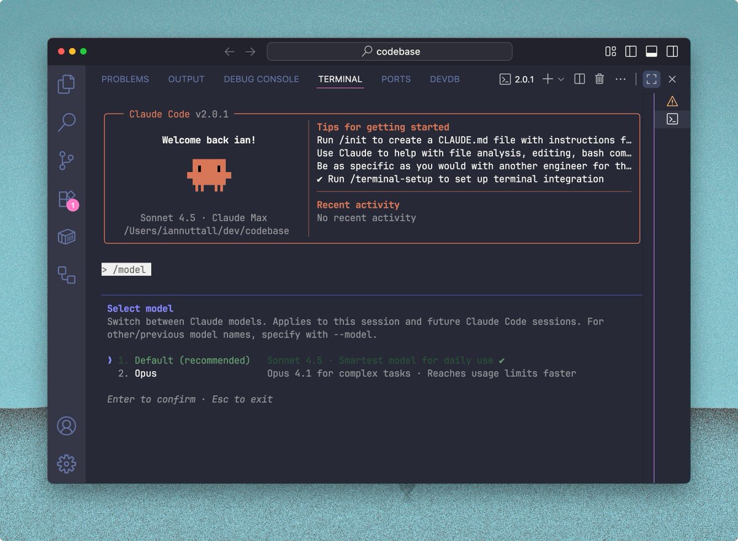Click the Run /terminal-setup tip line
The width and height of the screenshot is (738, 541).
461,179
